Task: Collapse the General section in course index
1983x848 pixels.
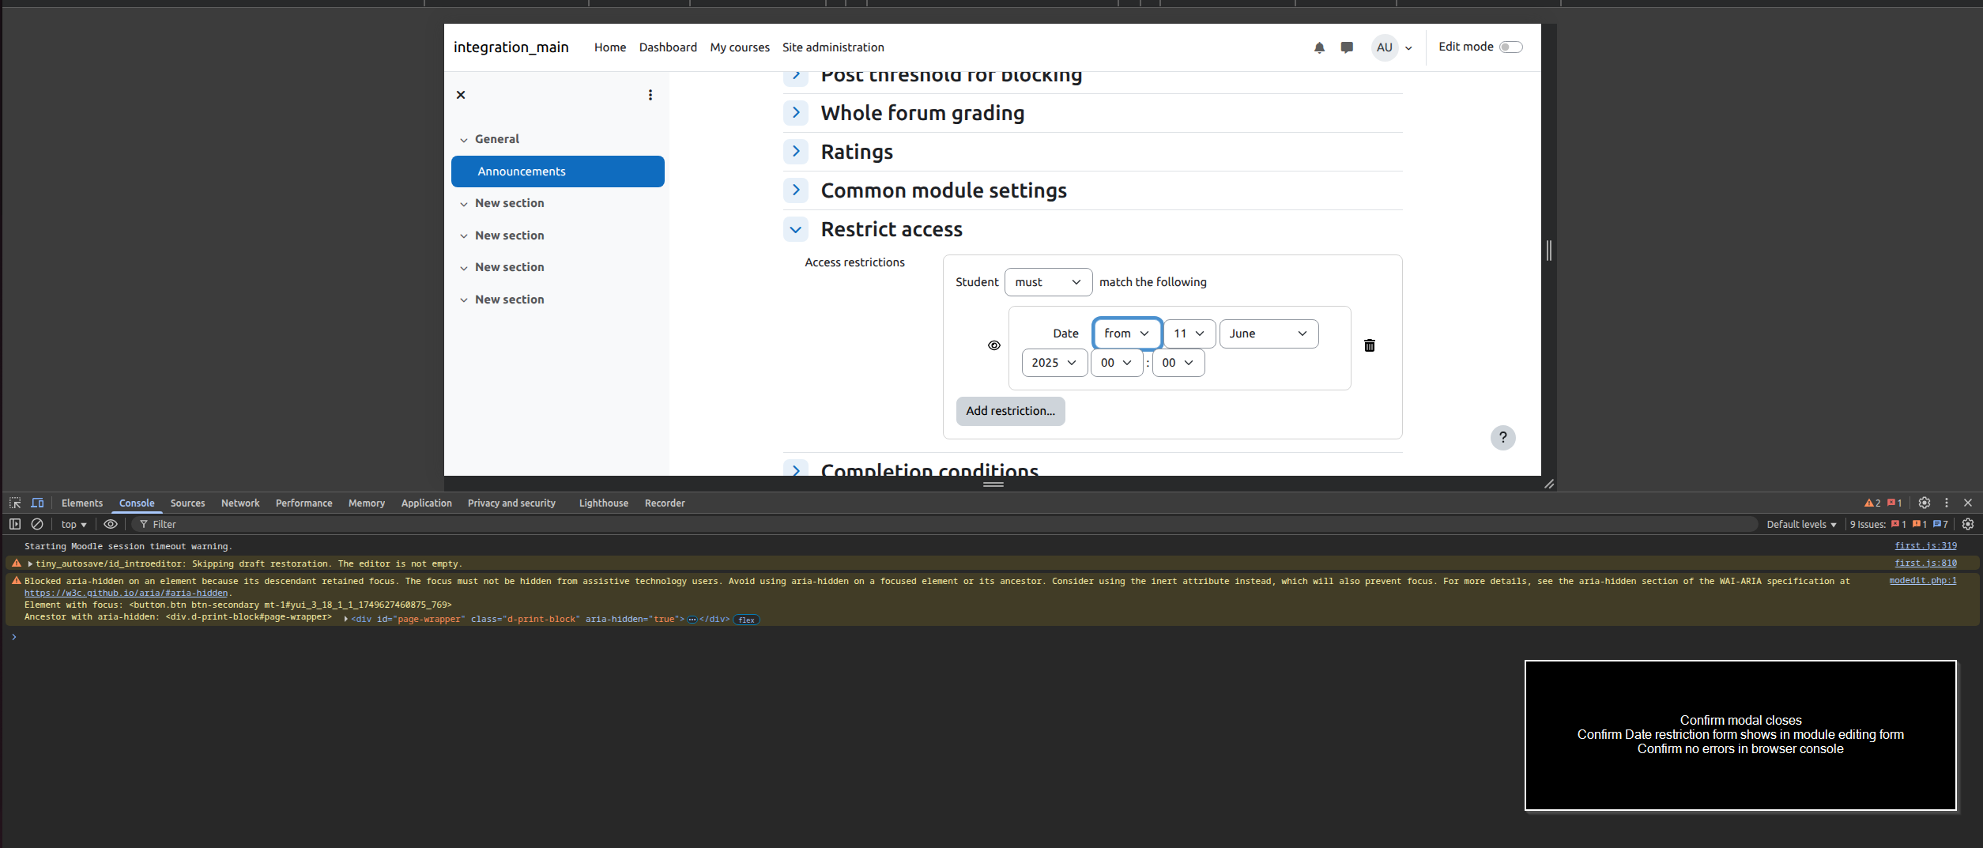Action: coord(464,140)
